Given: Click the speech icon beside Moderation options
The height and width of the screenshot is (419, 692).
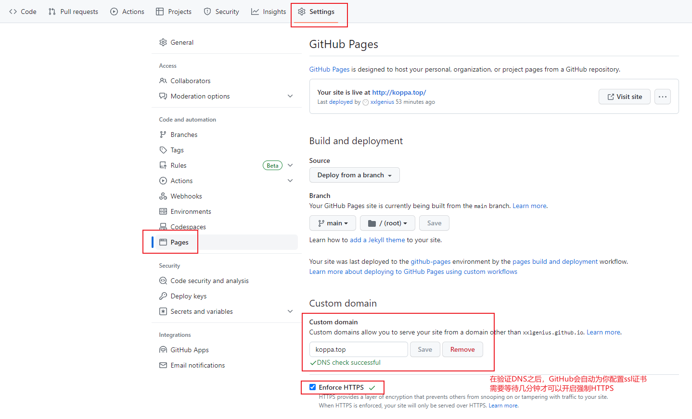Looking at the screenshot, I should pyautogui.click(x=163, y=96).
